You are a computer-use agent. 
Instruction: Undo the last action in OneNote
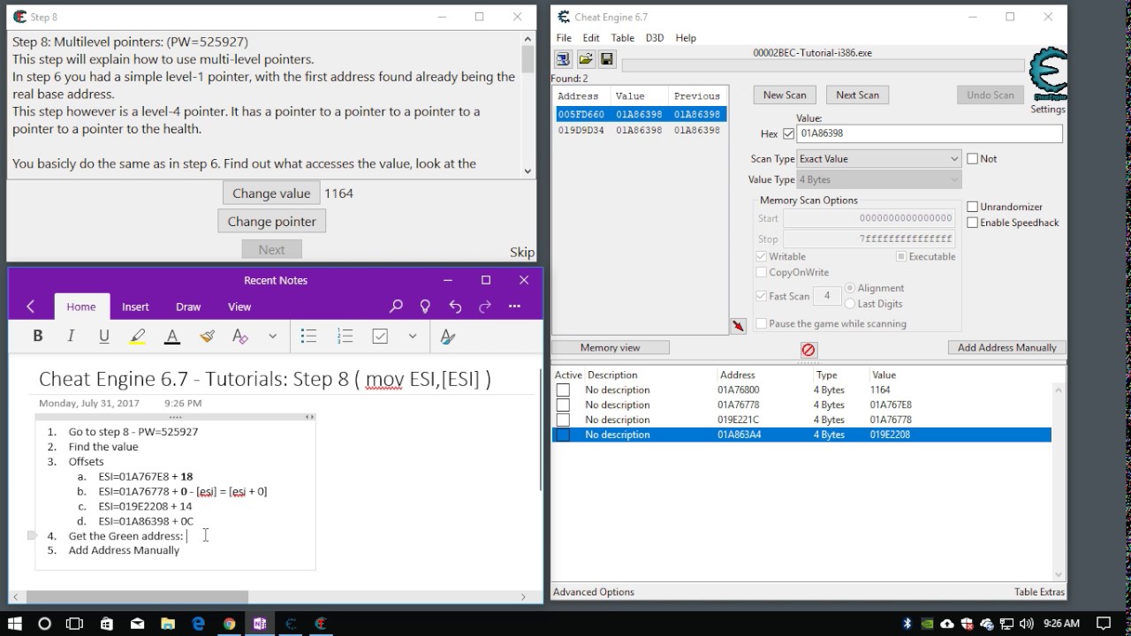pyautogui.click(x=455, y=307)
